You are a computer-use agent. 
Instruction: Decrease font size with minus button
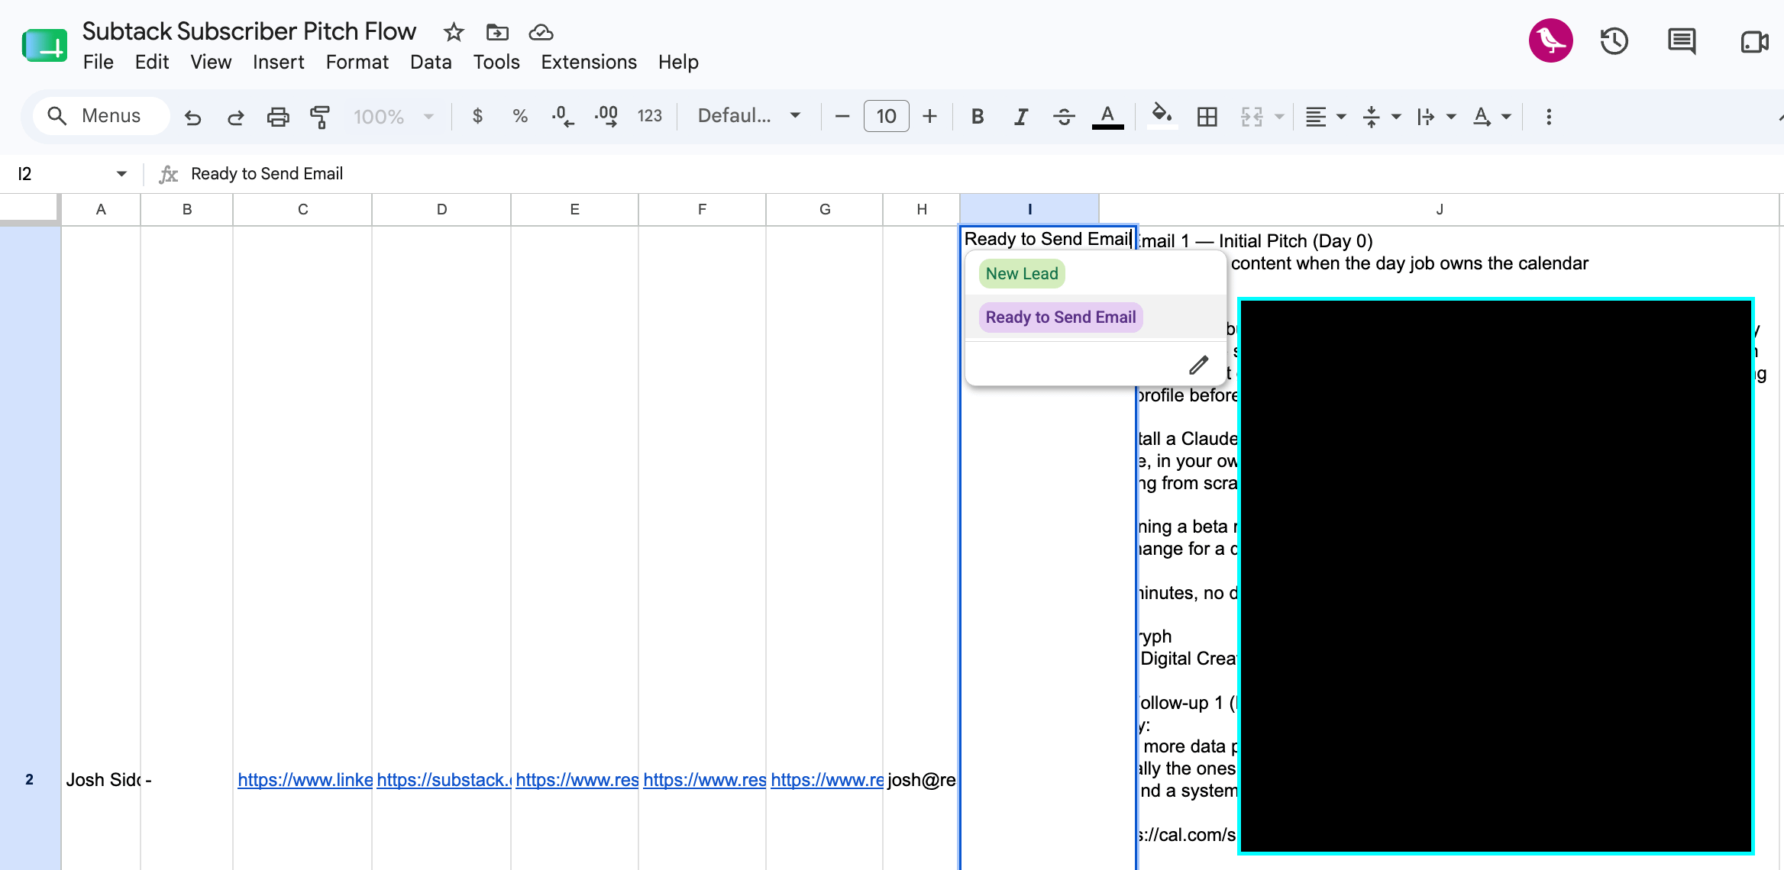coord(842,117)
